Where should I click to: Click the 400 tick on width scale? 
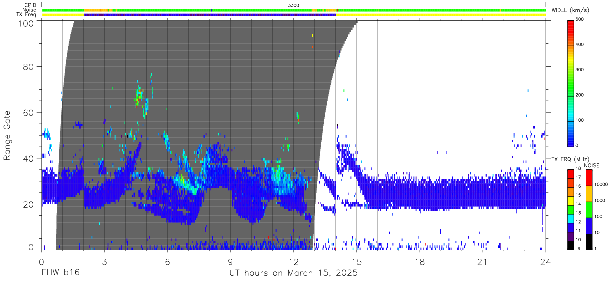pyautogui.click(x=580, y=44)
